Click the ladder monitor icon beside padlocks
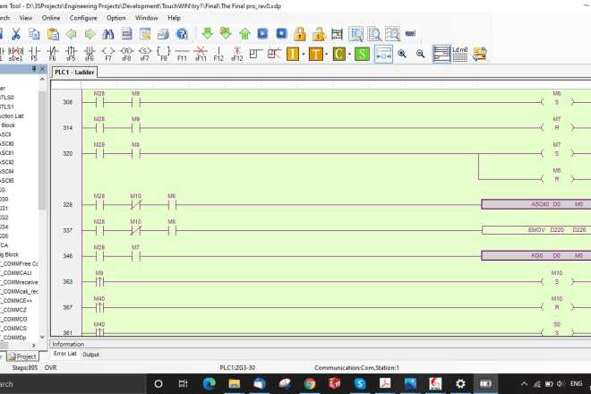The width and height of the screenshot is (591, 394). tap(337, 34)
